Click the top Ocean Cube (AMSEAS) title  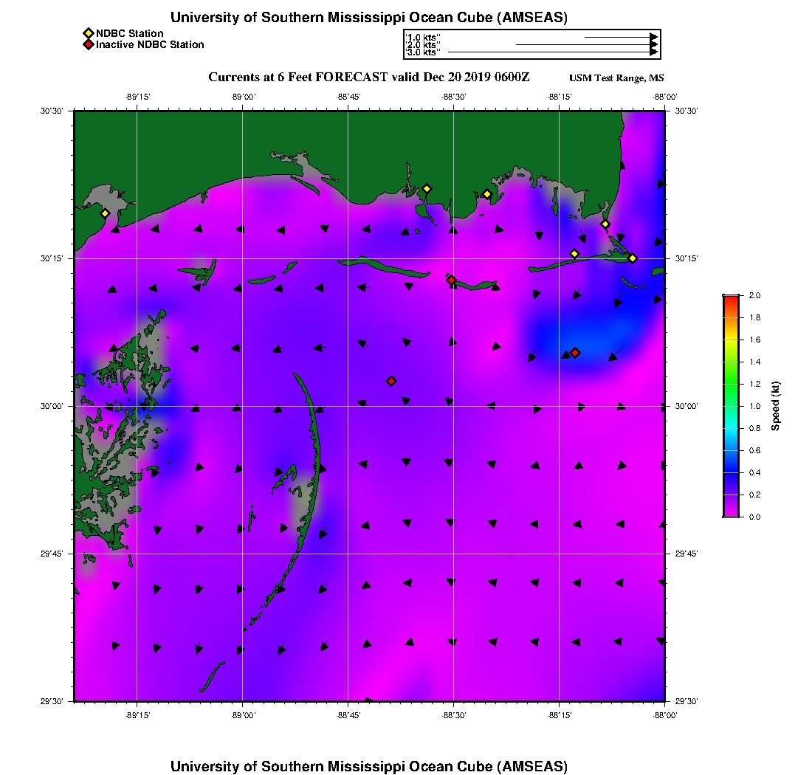click(x=369, y=18)
